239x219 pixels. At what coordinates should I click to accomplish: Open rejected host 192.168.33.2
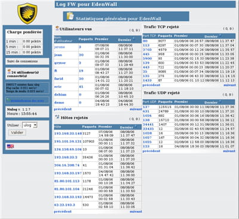coord(66,157)
